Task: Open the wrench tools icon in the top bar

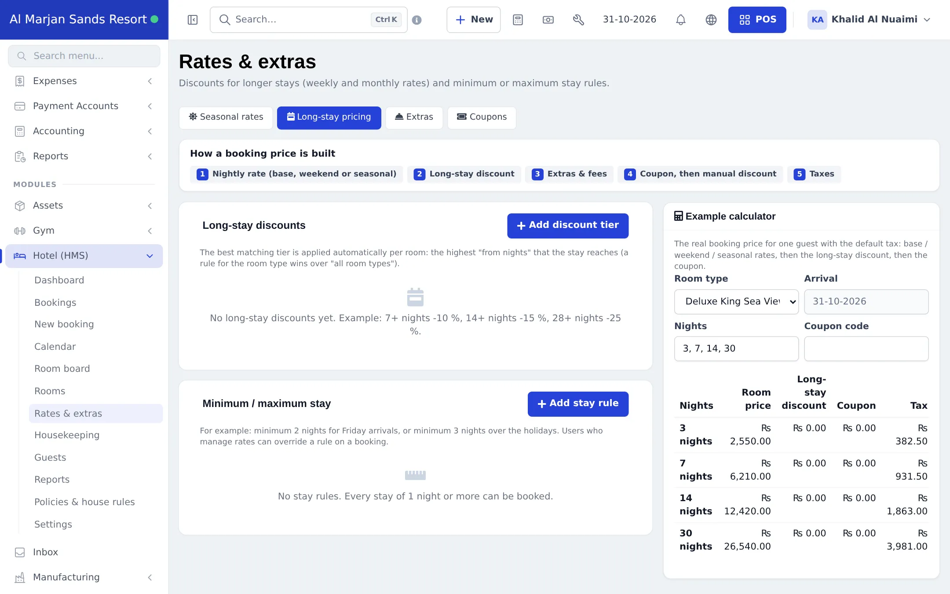Action: (x=578, y=20)
